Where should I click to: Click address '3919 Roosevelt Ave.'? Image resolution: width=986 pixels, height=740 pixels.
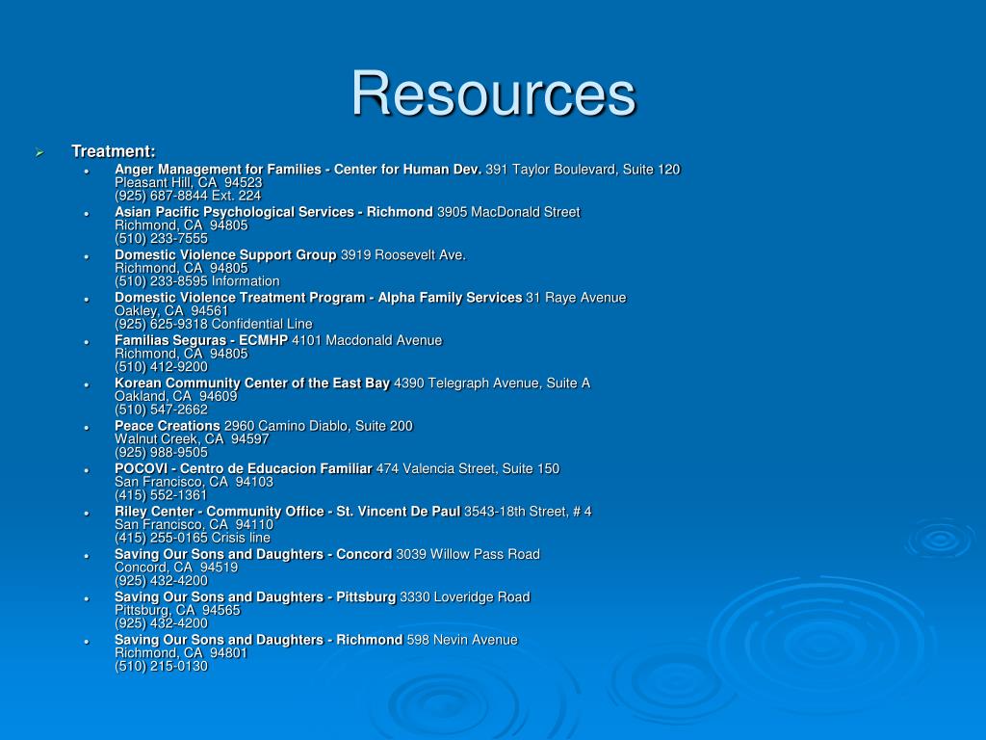403,254
